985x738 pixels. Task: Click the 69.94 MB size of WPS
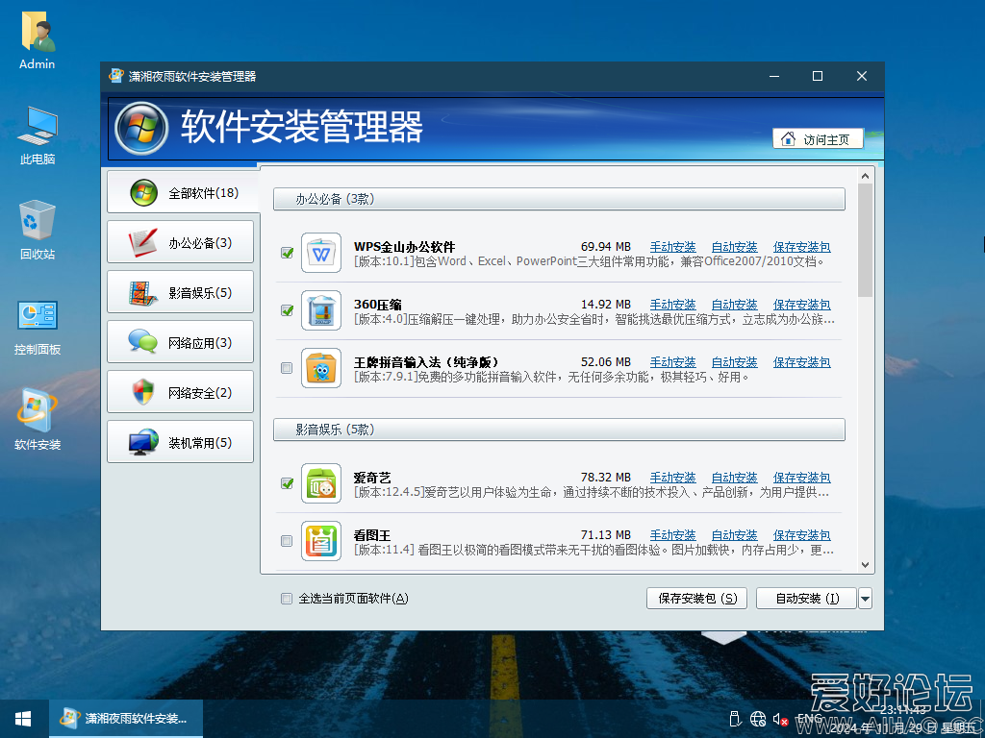[x=606, y=247]
